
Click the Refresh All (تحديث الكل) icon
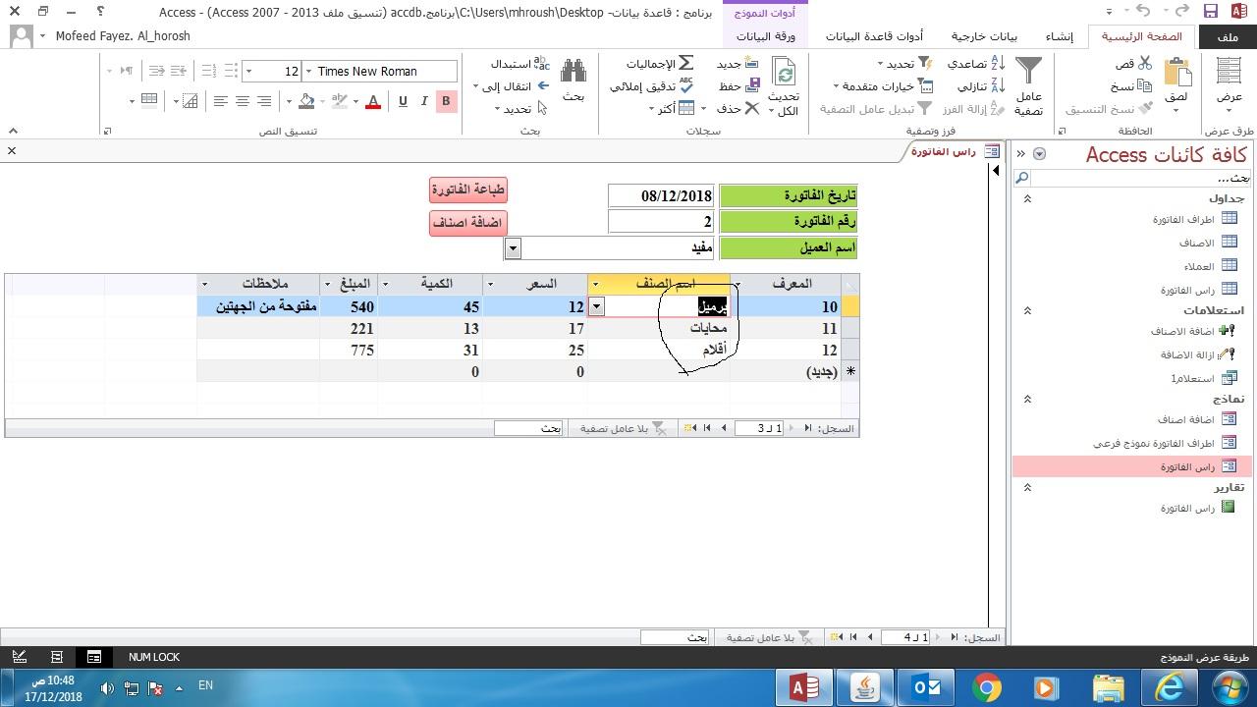point(784,74)
